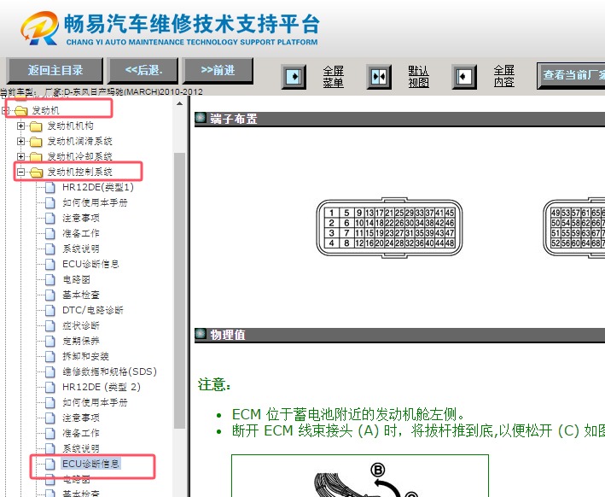This screenshot has width=605, height=497.
Task: Open the 定期保养 tree item
Action: pyautogui.click(x=81, y=341)
